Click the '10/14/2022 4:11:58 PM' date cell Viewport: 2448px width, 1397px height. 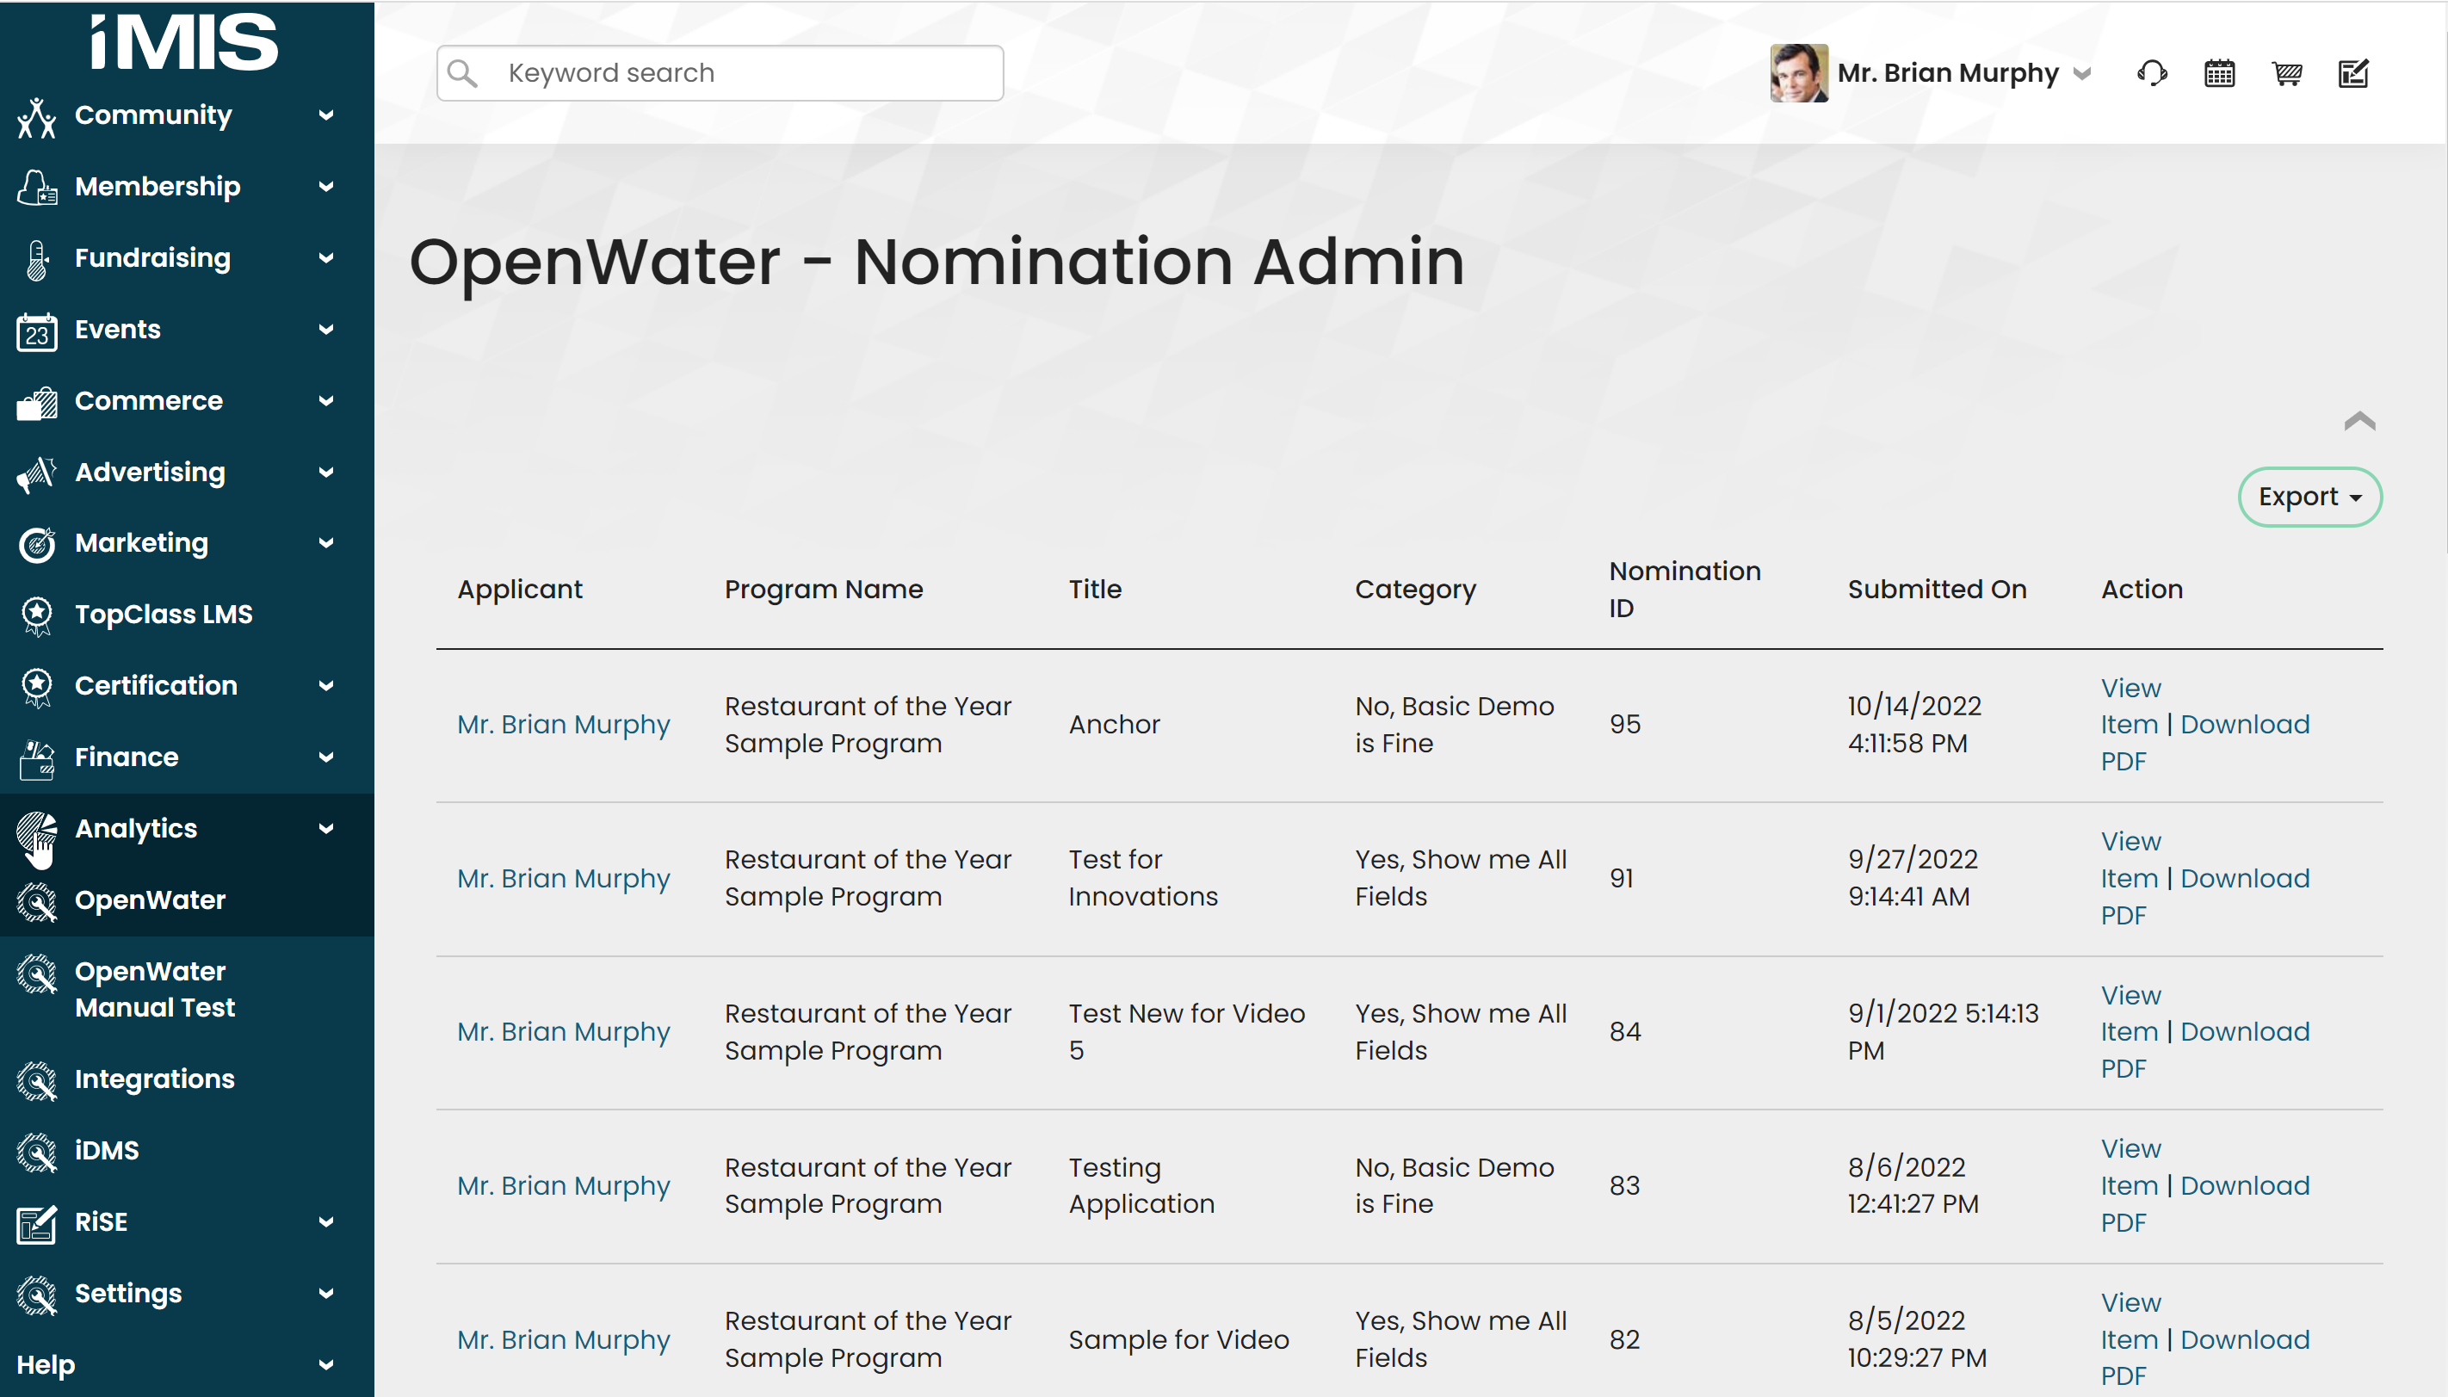[x=1913, y=725]
